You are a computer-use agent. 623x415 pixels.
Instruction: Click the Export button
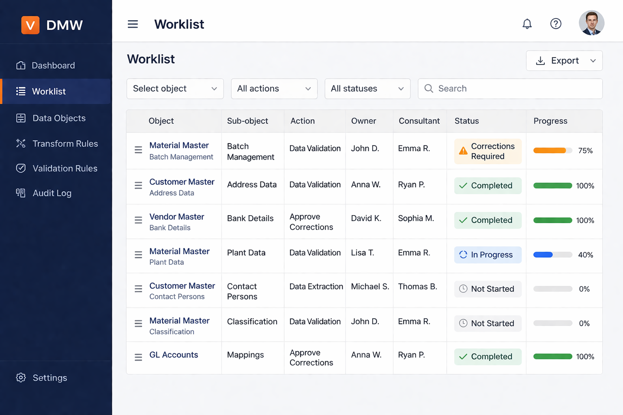point(564,61)
